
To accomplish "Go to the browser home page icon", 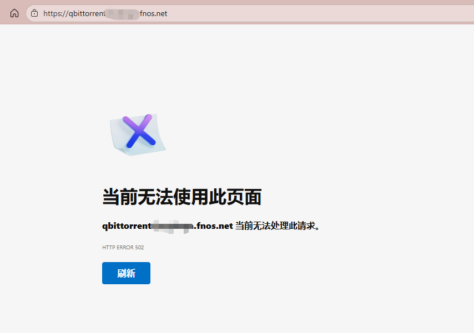I will (x=14, y=13).
